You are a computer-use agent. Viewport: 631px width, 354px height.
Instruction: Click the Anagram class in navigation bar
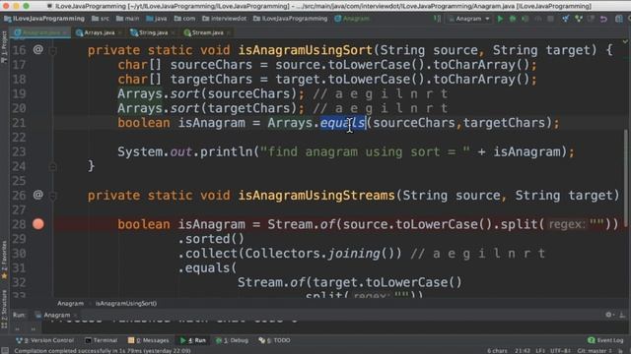click(x=352, y=19)
